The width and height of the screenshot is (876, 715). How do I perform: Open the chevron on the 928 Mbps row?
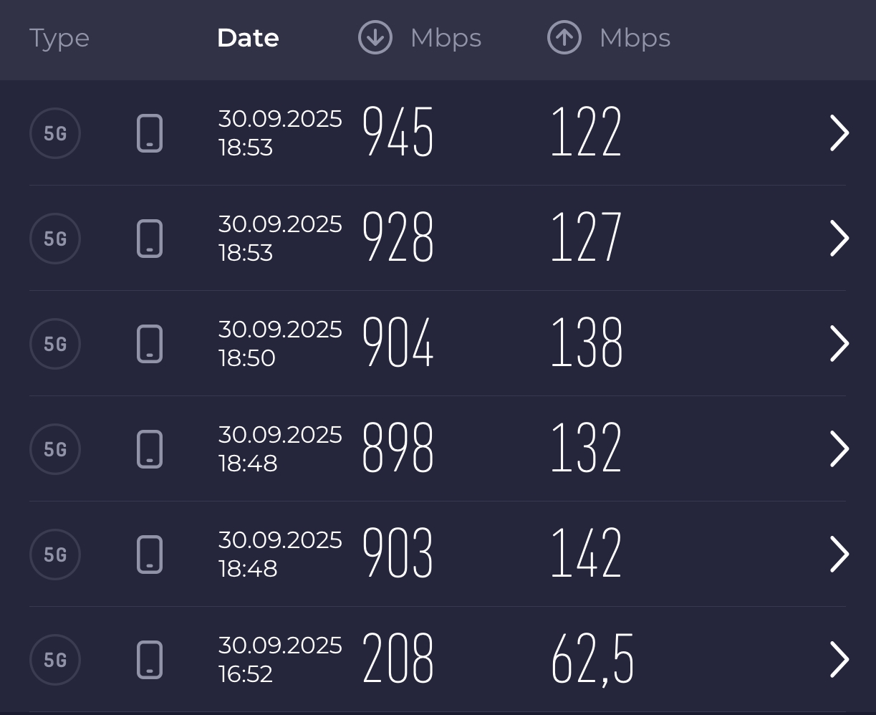tap(839, 239)
